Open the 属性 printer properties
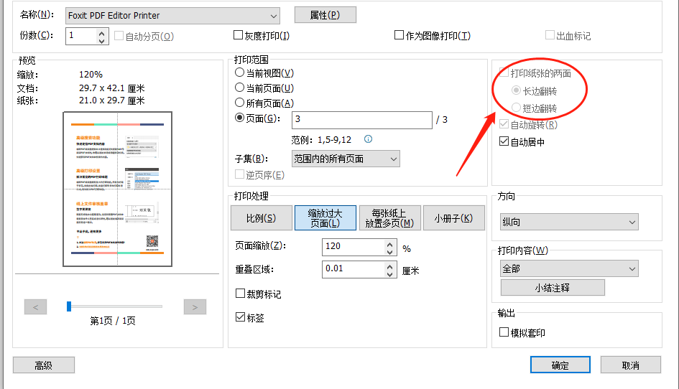Image resolution: width=679 pixels, height=389 pixels. [x=325, y=14]
